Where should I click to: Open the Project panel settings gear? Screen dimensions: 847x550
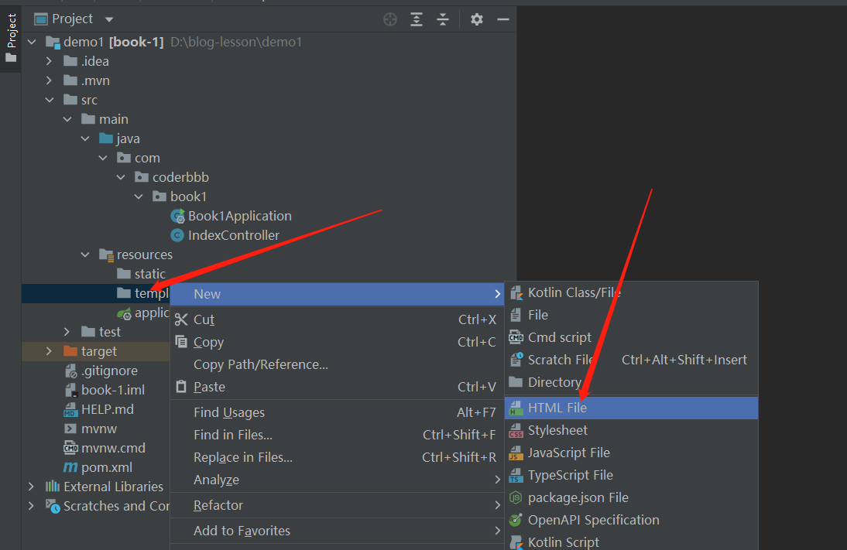[477, 19]
